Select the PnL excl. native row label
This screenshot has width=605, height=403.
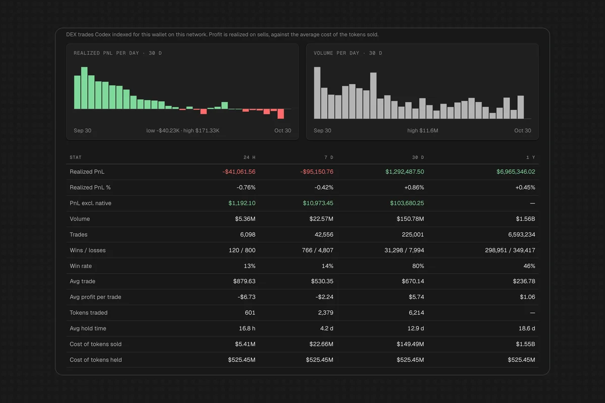tap(90, 203)
